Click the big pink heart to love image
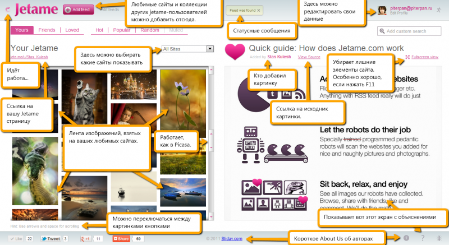The height and width of the screenshot is (245, 449). coord(235,52)
